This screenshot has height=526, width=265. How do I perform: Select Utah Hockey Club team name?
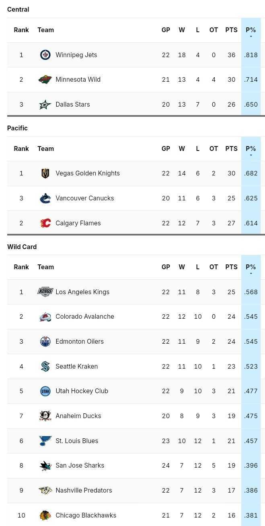82,391
